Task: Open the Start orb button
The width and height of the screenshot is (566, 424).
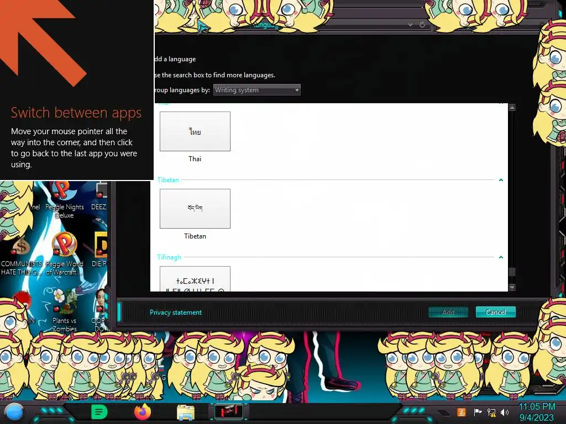Action: click(14, 412)
